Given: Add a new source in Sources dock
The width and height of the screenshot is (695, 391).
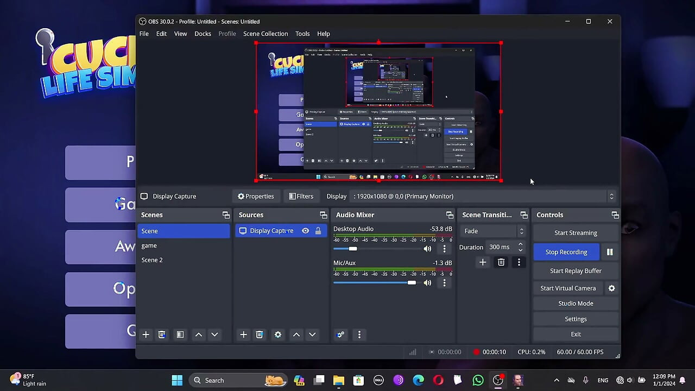Looking at the screenshot, I should 243,335.
